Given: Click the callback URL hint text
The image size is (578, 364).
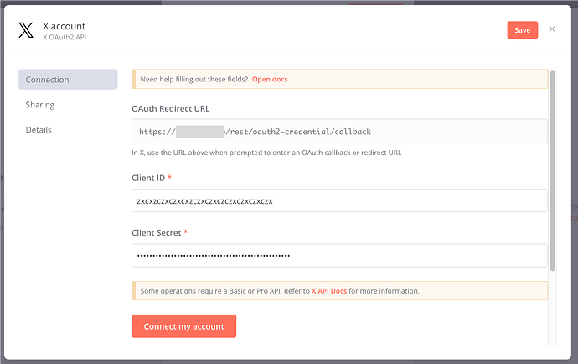Looking at the screenshot, I should pyautogui.click(x=266, y=153).
